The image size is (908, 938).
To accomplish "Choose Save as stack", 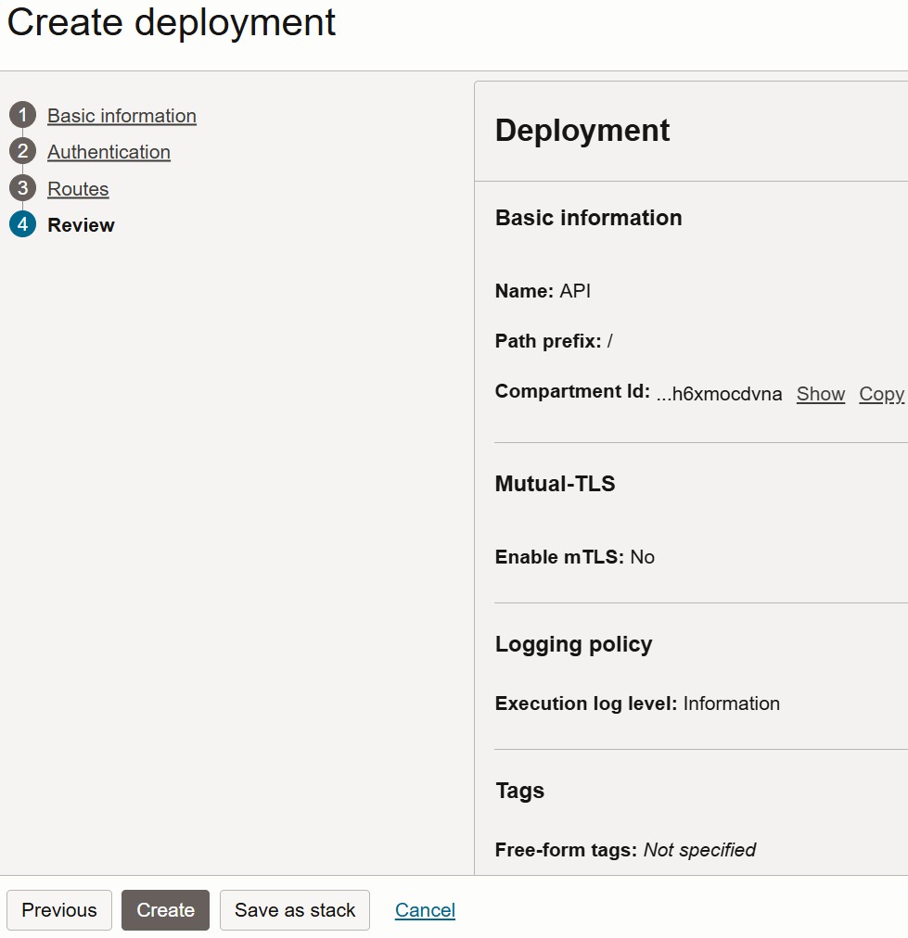I will pyautogui.click(x=295, y=910).
